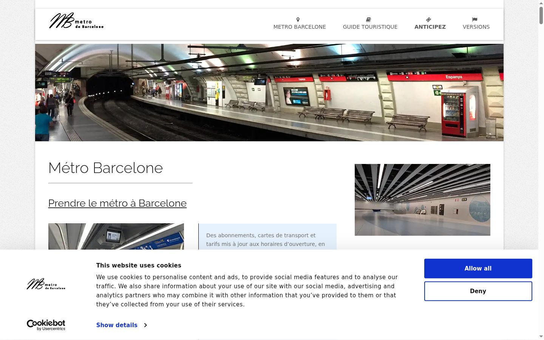Click the page vertical scrollbar thumb
544x340 pixels.
541,15
